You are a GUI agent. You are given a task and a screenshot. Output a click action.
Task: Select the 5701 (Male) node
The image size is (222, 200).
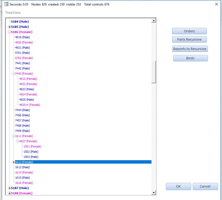pos(22,53)
